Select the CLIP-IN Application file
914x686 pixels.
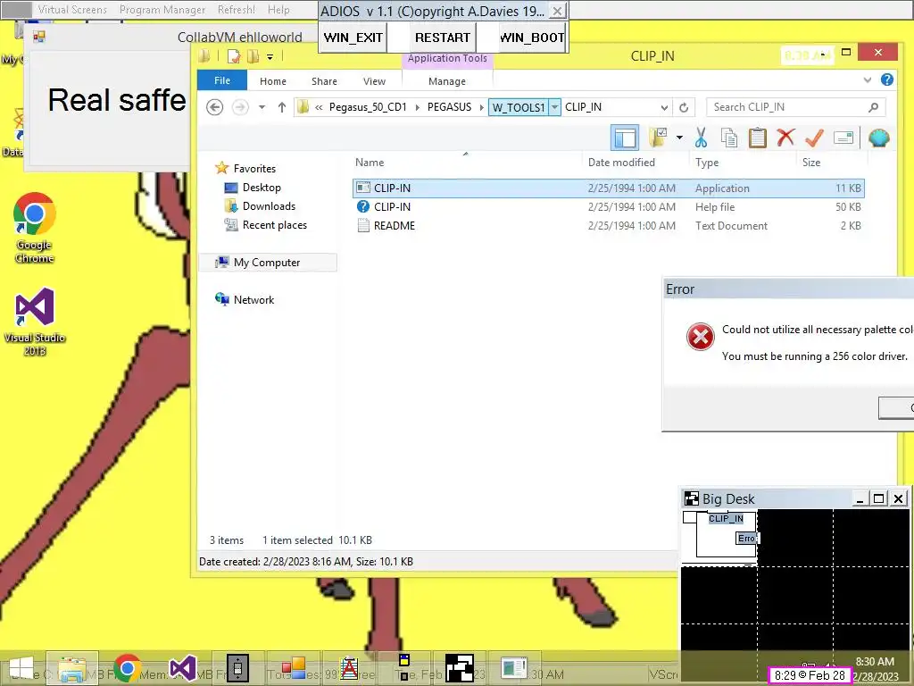point(608,188)
